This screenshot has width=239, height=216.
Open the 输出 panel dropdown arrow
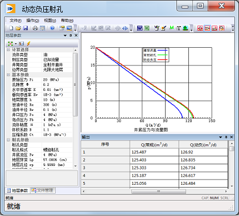coord(220,137)
